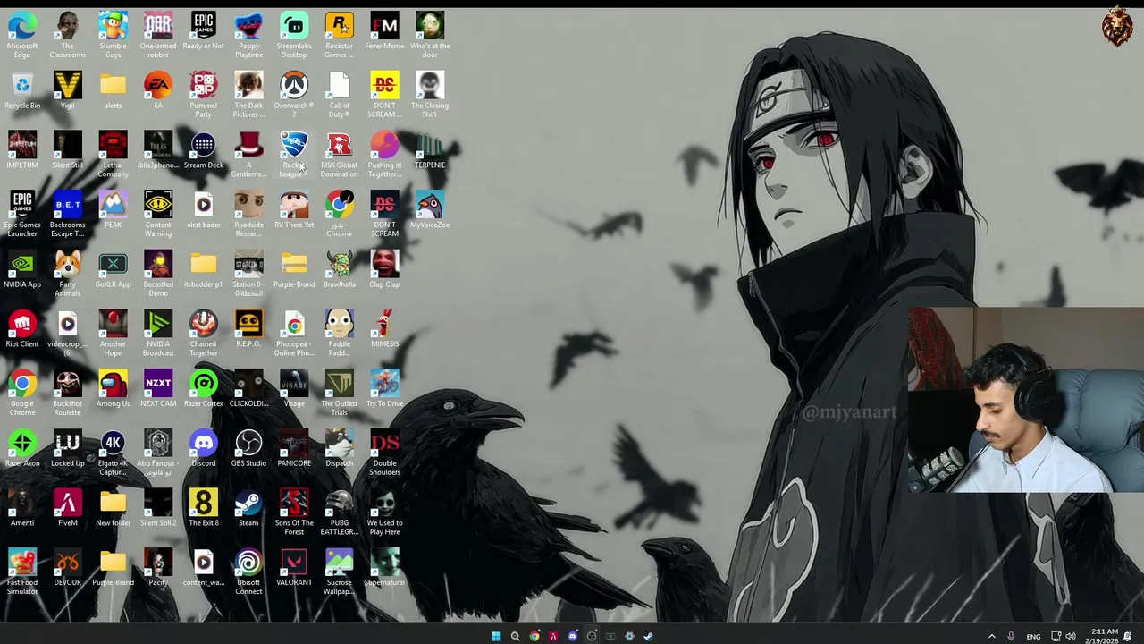Open Stream Deck shortcut
Image resolution: width=1144 pixels, height=644 pixels.
[203, 150]
